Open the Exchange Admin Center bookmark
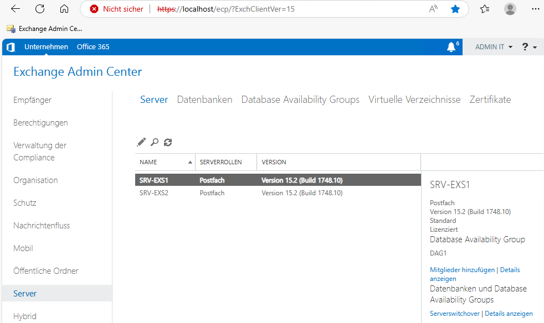The width and height of the screenshot is (544, 323). pos(44,29)
